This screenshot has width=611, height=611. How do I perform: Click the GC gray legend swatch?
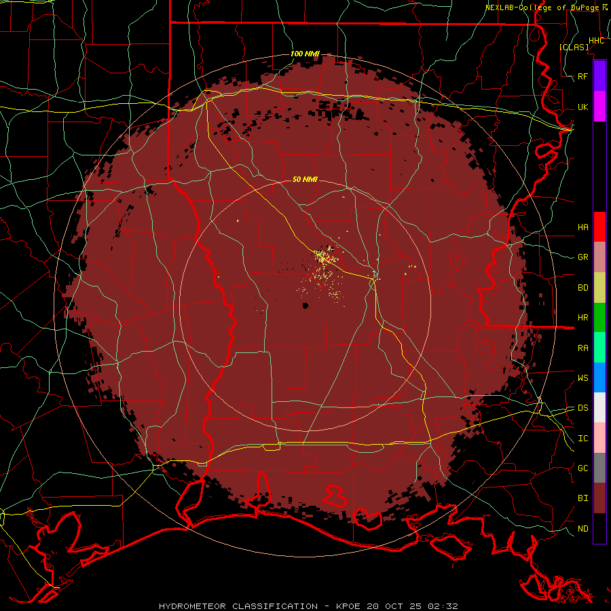pos(599,468)
